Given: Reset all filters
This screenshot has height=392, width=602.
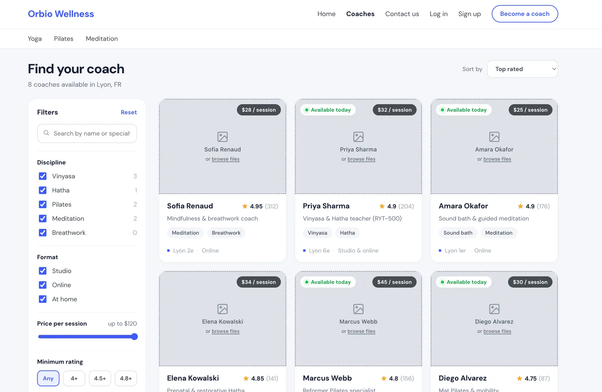Looking at the screenshot, I should [129, 112].
